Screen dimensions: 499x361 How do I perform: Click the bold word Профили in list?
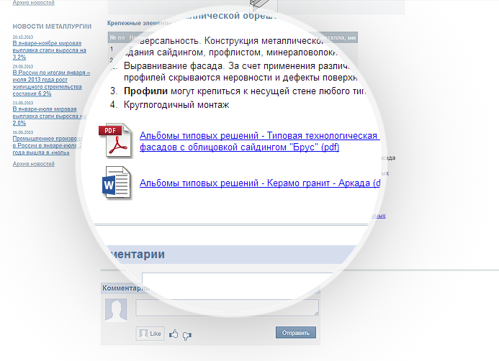click(x=145, y=91)
